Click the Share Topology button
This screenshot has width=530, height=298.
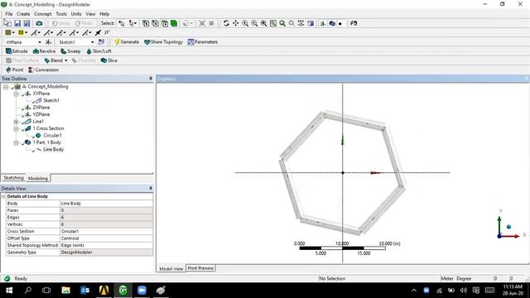[x=164, y=42]
